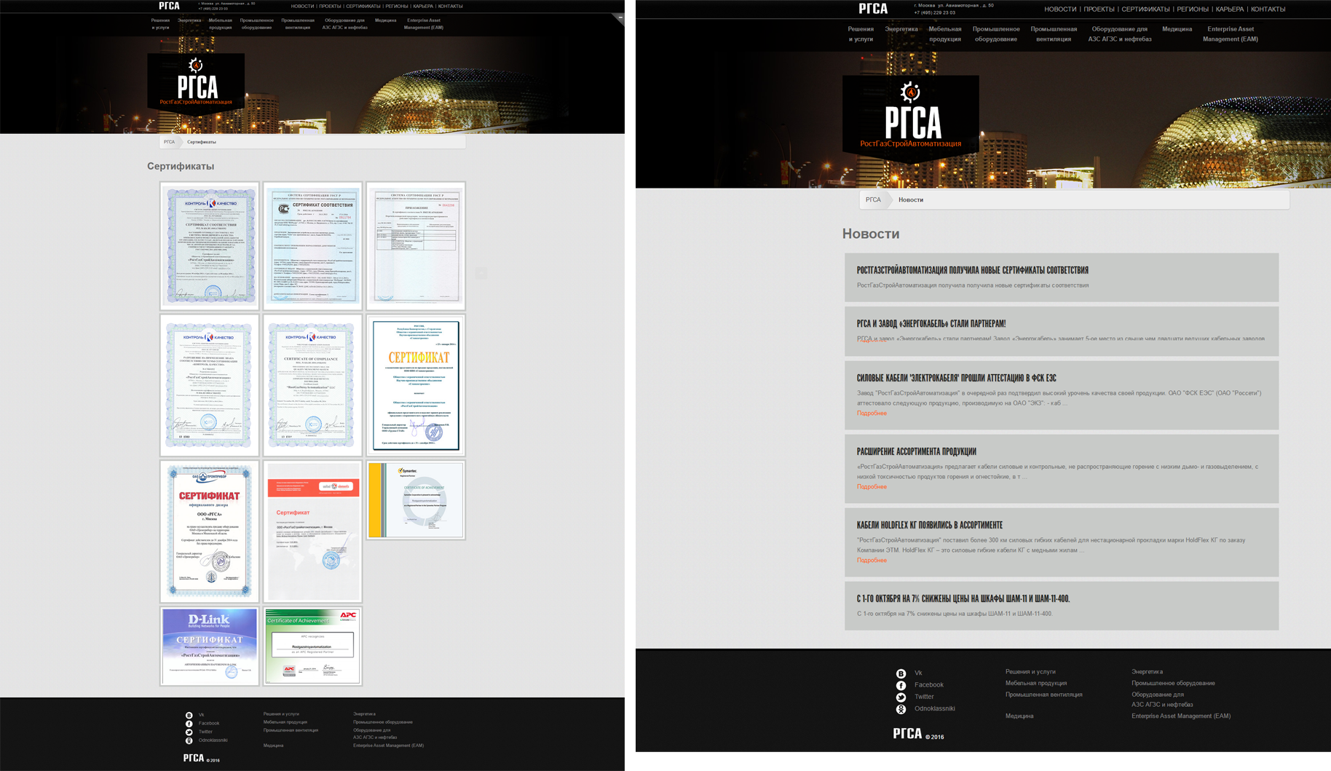Click the Odnoklassniki icon in the right footer
The width and height of the screenshot is (1331, 771).
901,708
